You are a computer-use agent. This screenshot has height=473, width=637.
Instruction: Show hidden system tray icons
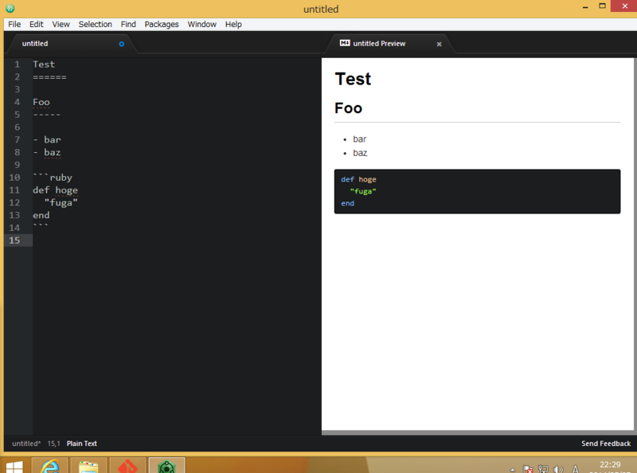click(x=513, y=470)
